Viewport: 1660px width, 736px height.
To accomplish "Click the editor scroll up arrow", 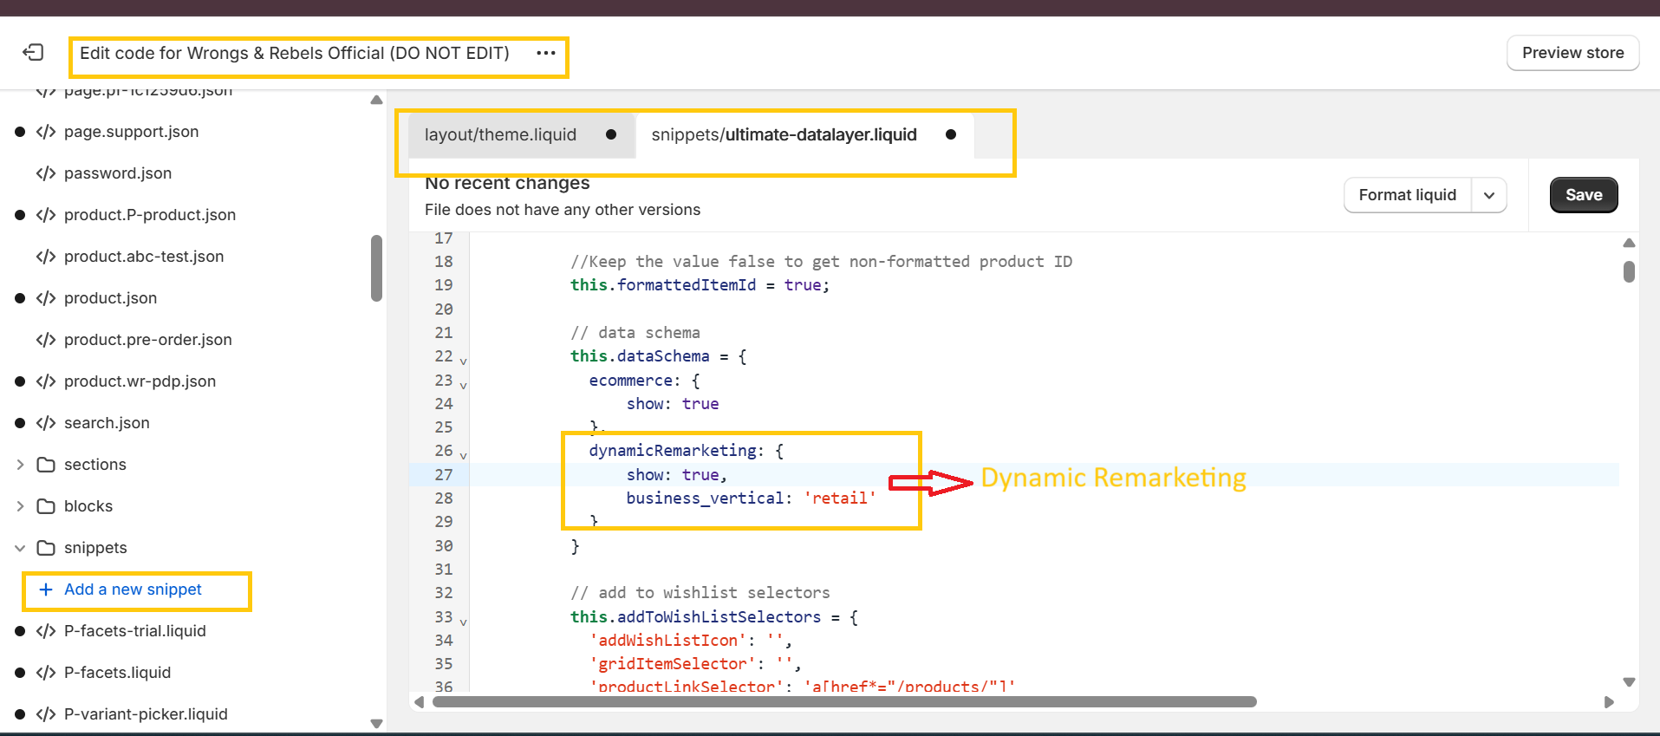I will pos(1629,243).
